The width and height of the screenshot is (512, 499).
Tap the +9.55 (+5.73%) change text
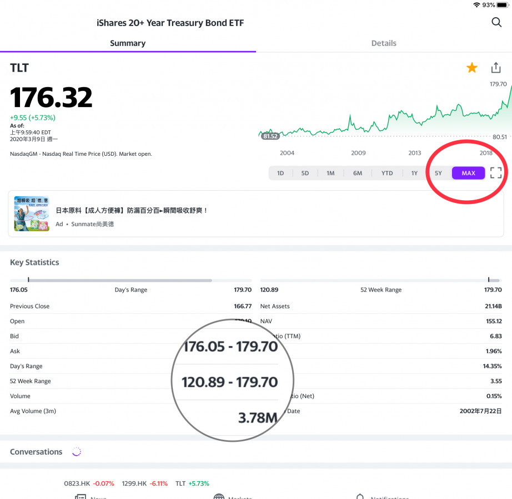pyautogui.click(x=33, y=118)
